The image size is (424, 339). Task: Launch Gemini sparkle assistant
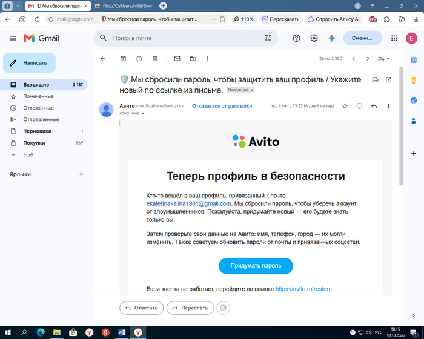pyautogui.click(x=331, y=38)
